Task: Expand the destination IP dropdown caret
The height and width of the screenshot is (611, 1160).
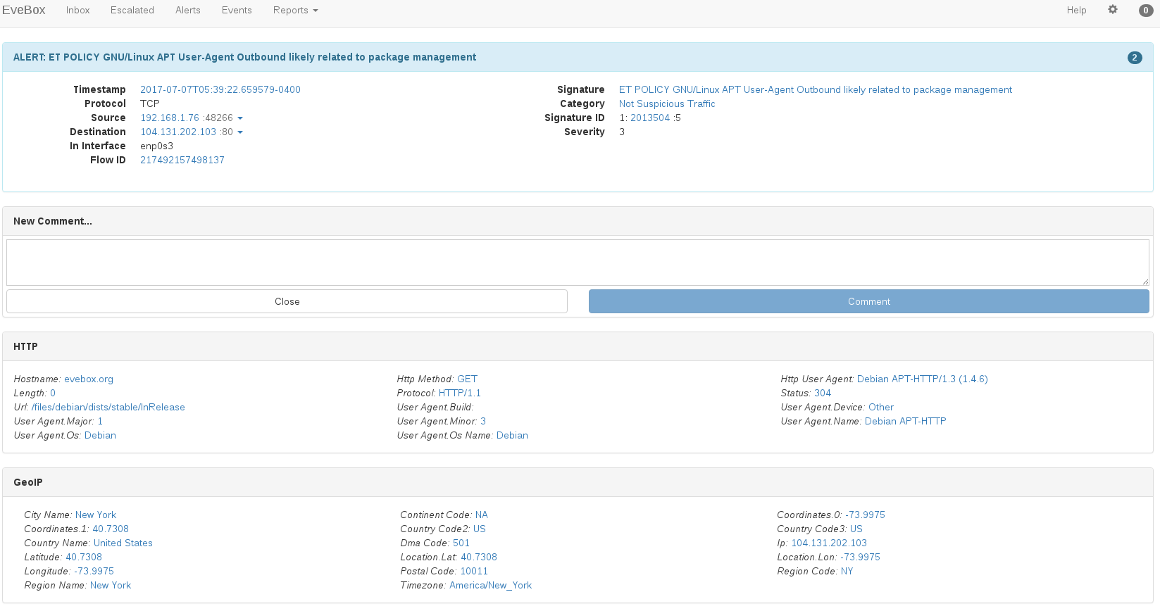Action: tap(240, 132)
